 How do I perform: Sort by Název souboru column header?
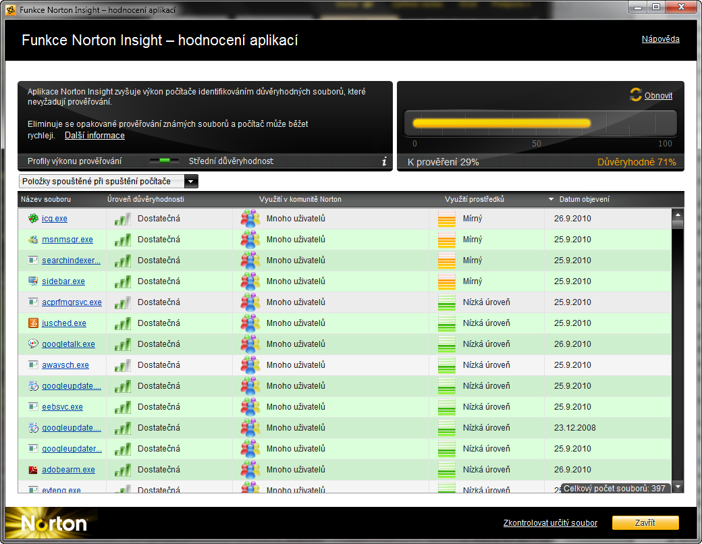click(46, 200)
